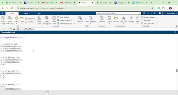Click Set Path
This screenshot has height=95, width=178.
[116, 20]
